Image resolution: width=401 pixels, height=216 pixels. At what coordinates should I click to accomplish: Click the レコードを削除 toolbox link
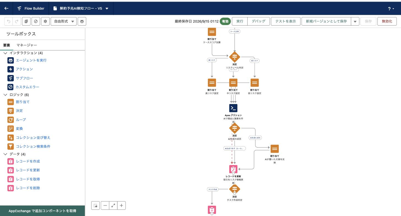coord(28,188)
